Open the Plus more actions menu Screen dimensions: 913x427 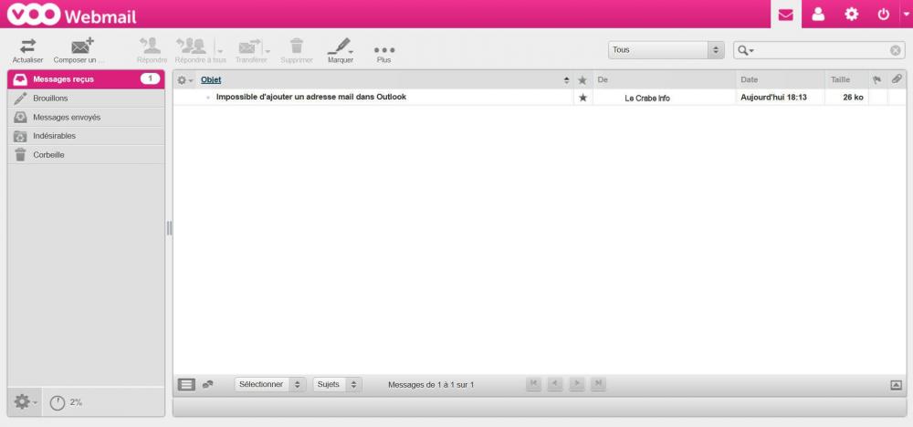click(383, 49)
